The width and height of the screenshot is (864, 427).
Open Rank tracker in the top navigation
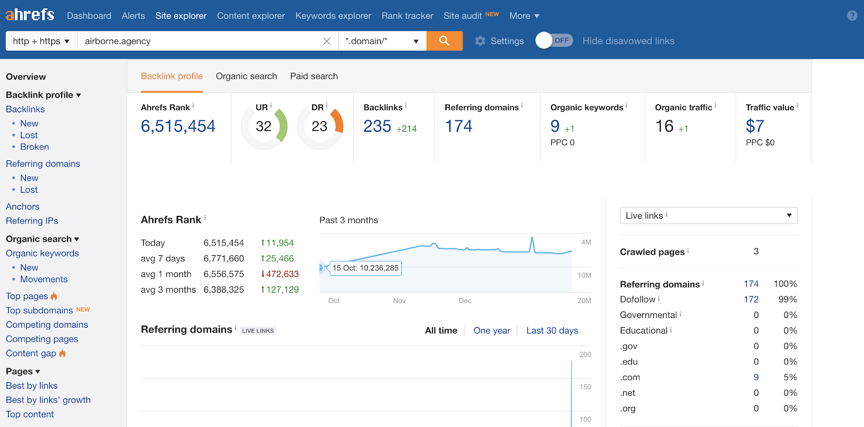pos(408,16)
